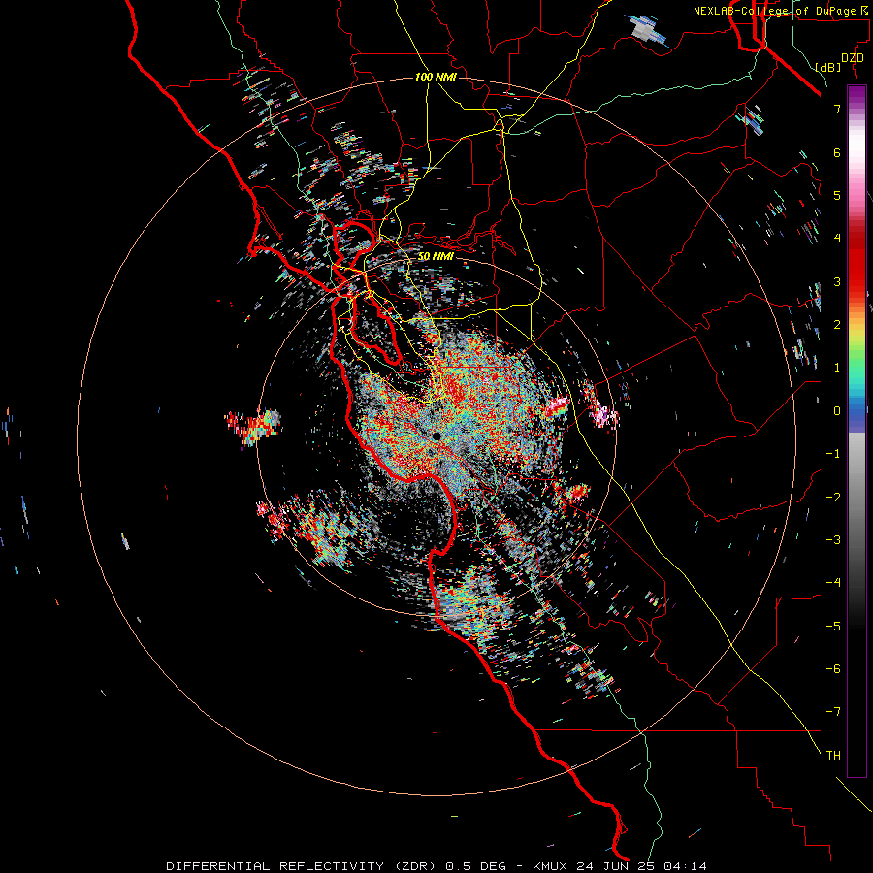Click the -6 value on the color scale
Image resolution: width=873 pixels, height=873 pixels.
pyautogui.click(x=833, y=668)
